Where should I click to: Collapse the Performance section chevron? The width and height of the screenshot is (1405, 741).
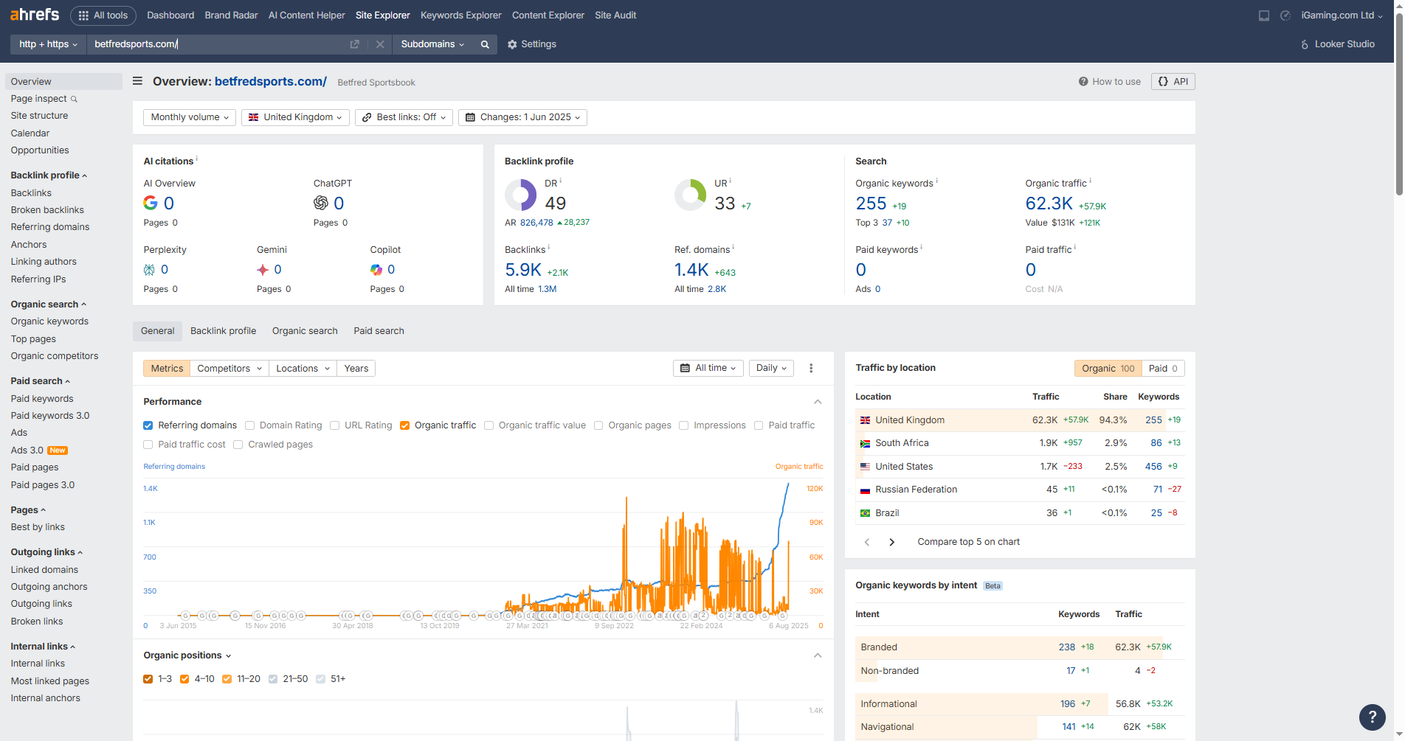coord(818,402)
